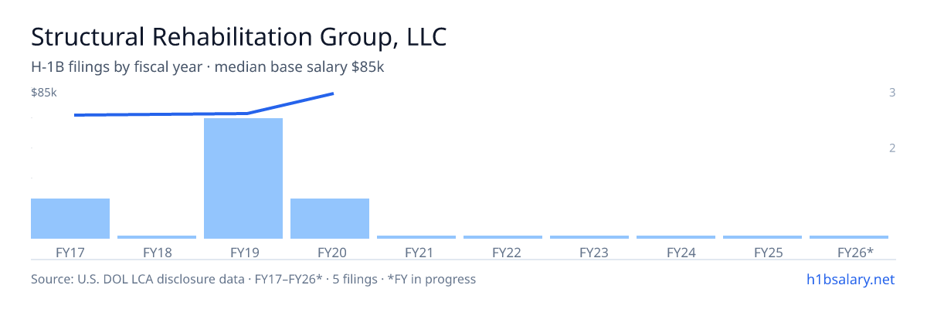Click the H-1B filings subtitle text
The width and height of the screenshot is (927, 309).
(x=208, y=67)
